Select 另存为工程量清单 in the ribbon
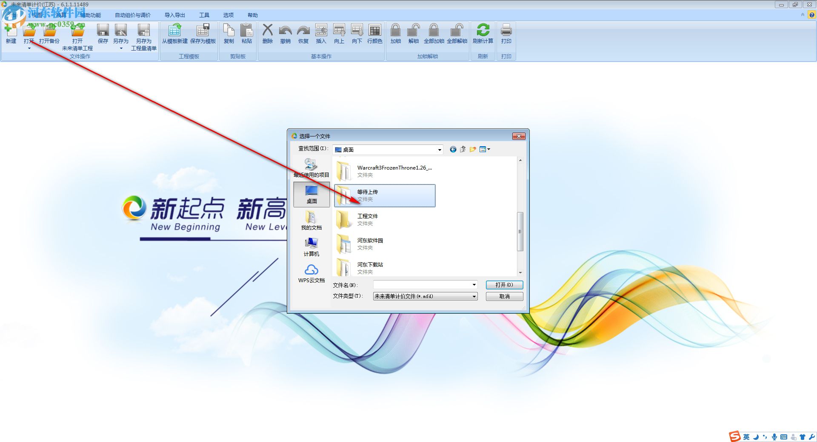 [144, 37]
